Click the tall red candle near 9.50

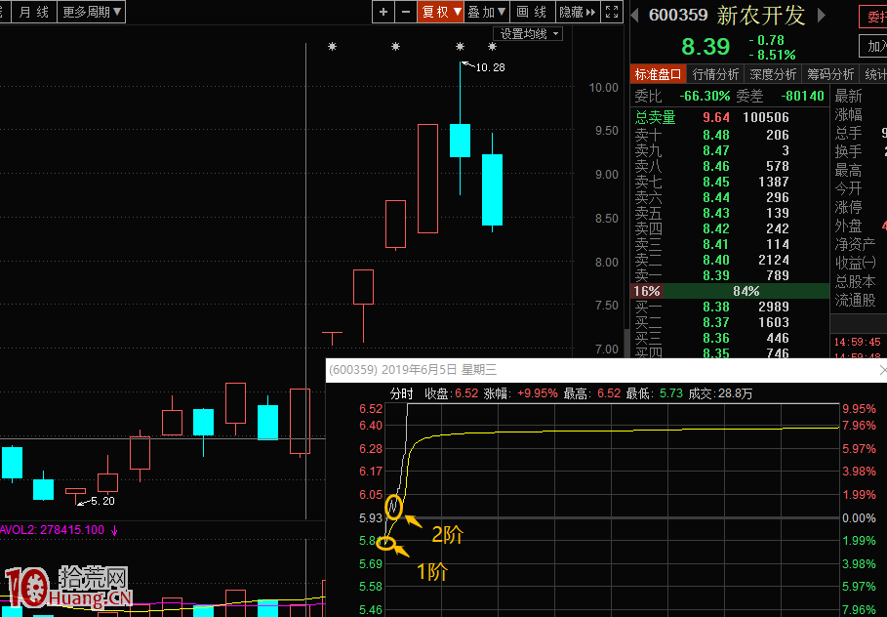tap(427, 179)
